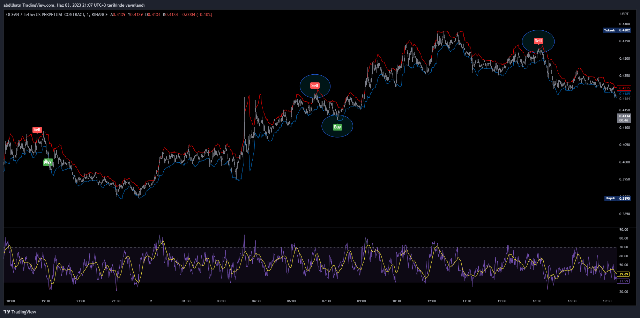
Task: Click the 10:30 time axis label
Action: (396, 301)
